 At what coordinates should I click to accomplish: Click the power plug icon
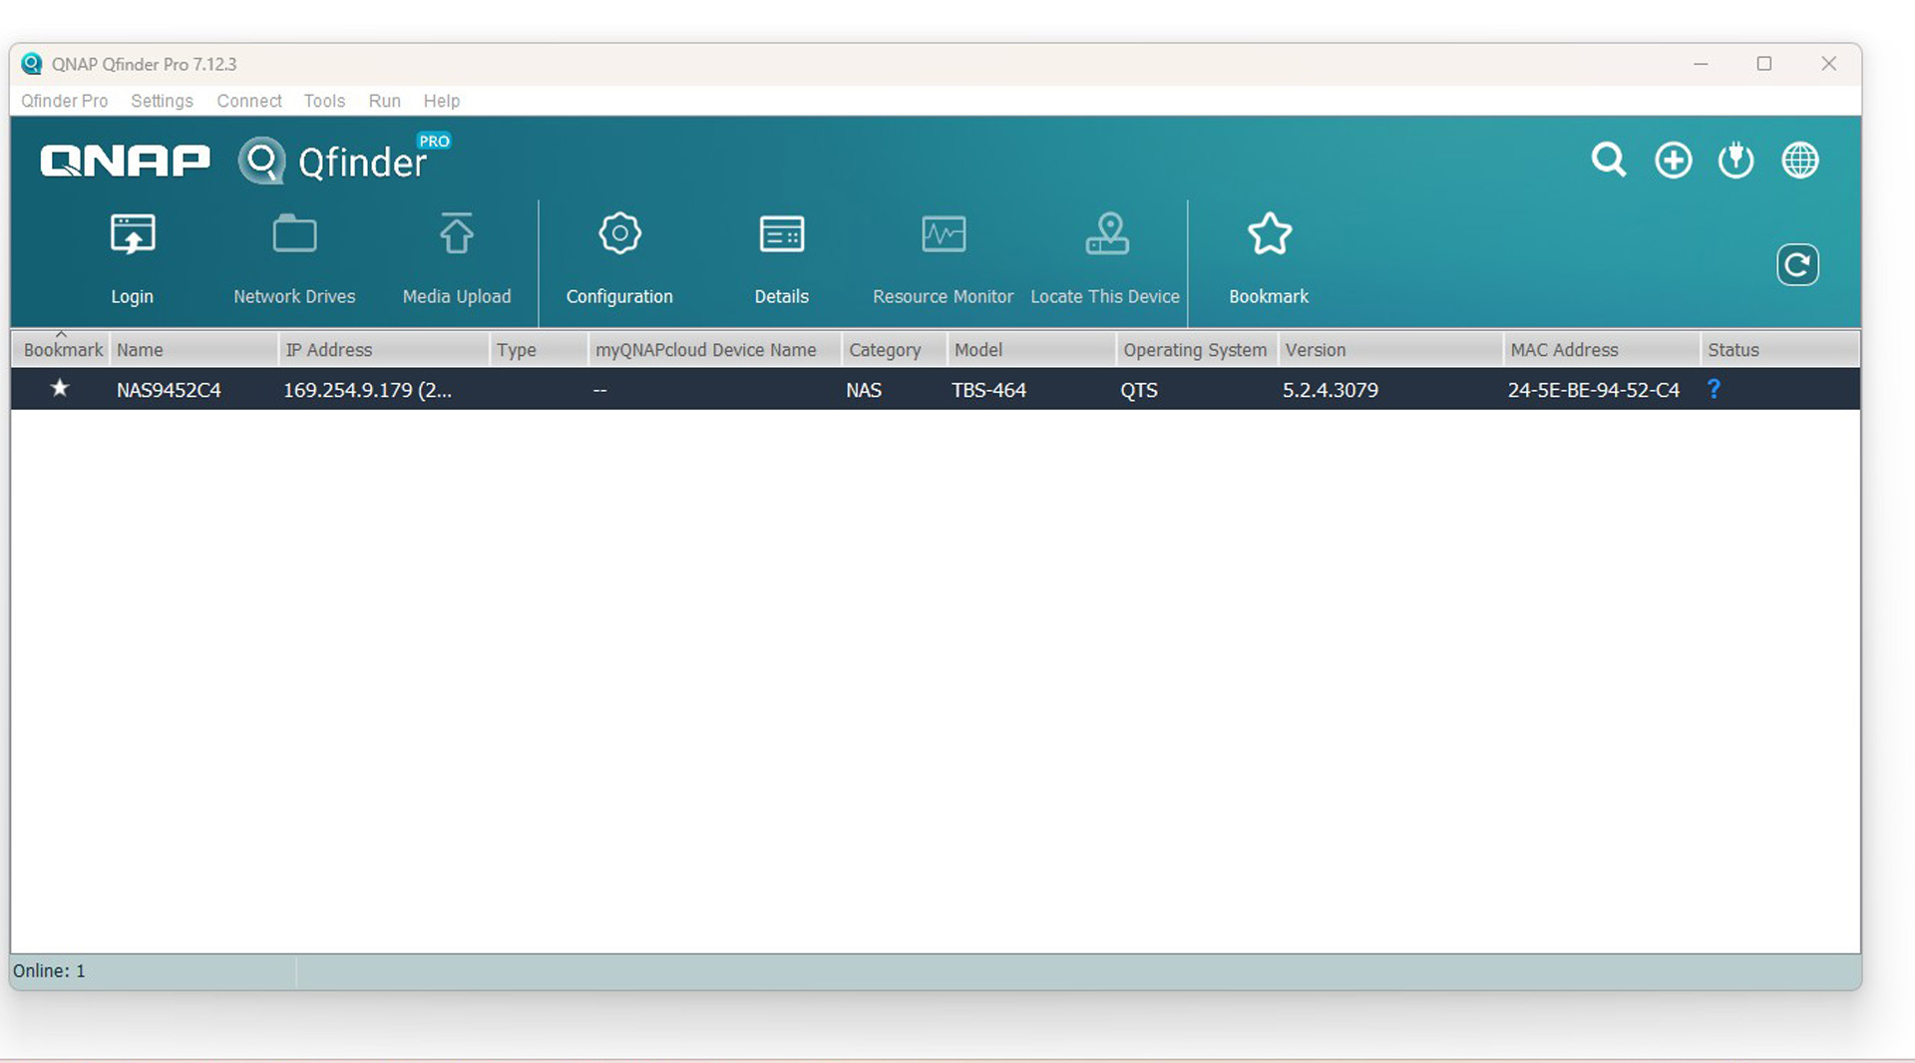(x=1735, y=160)
